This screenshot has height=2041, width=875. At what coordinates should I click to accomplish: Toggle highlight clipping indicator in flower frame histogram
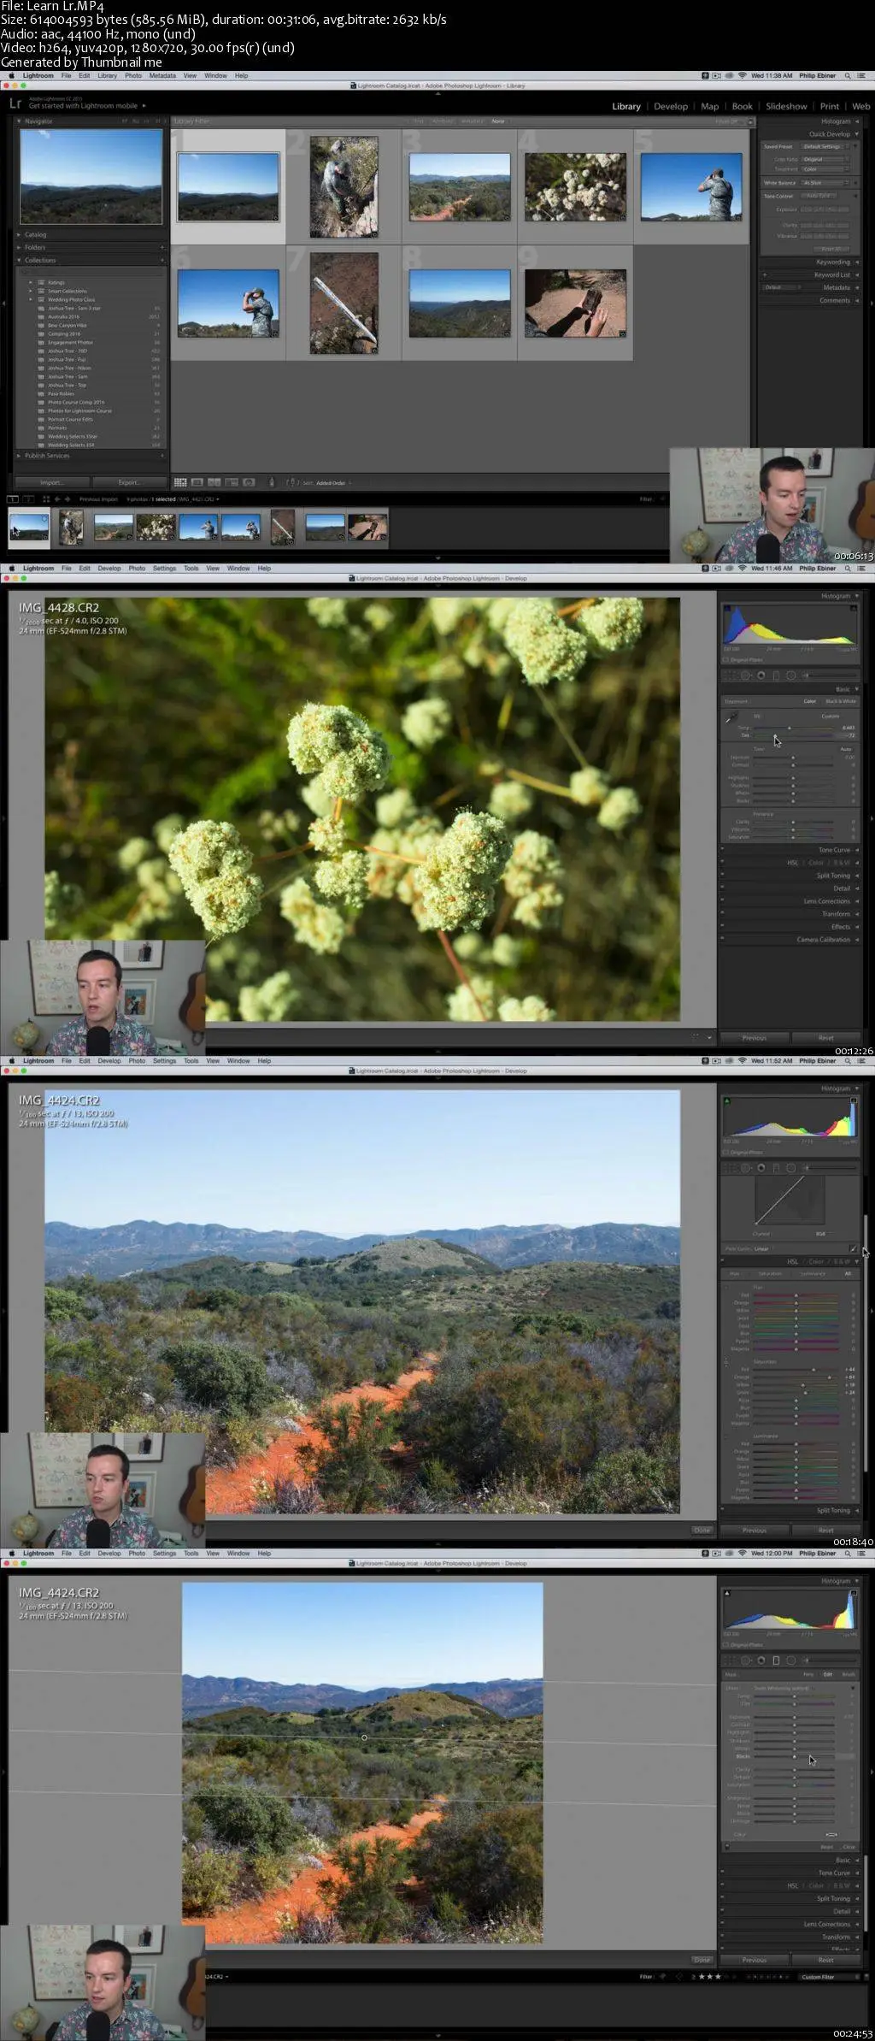pyautogui.click(x=853, y=608)
